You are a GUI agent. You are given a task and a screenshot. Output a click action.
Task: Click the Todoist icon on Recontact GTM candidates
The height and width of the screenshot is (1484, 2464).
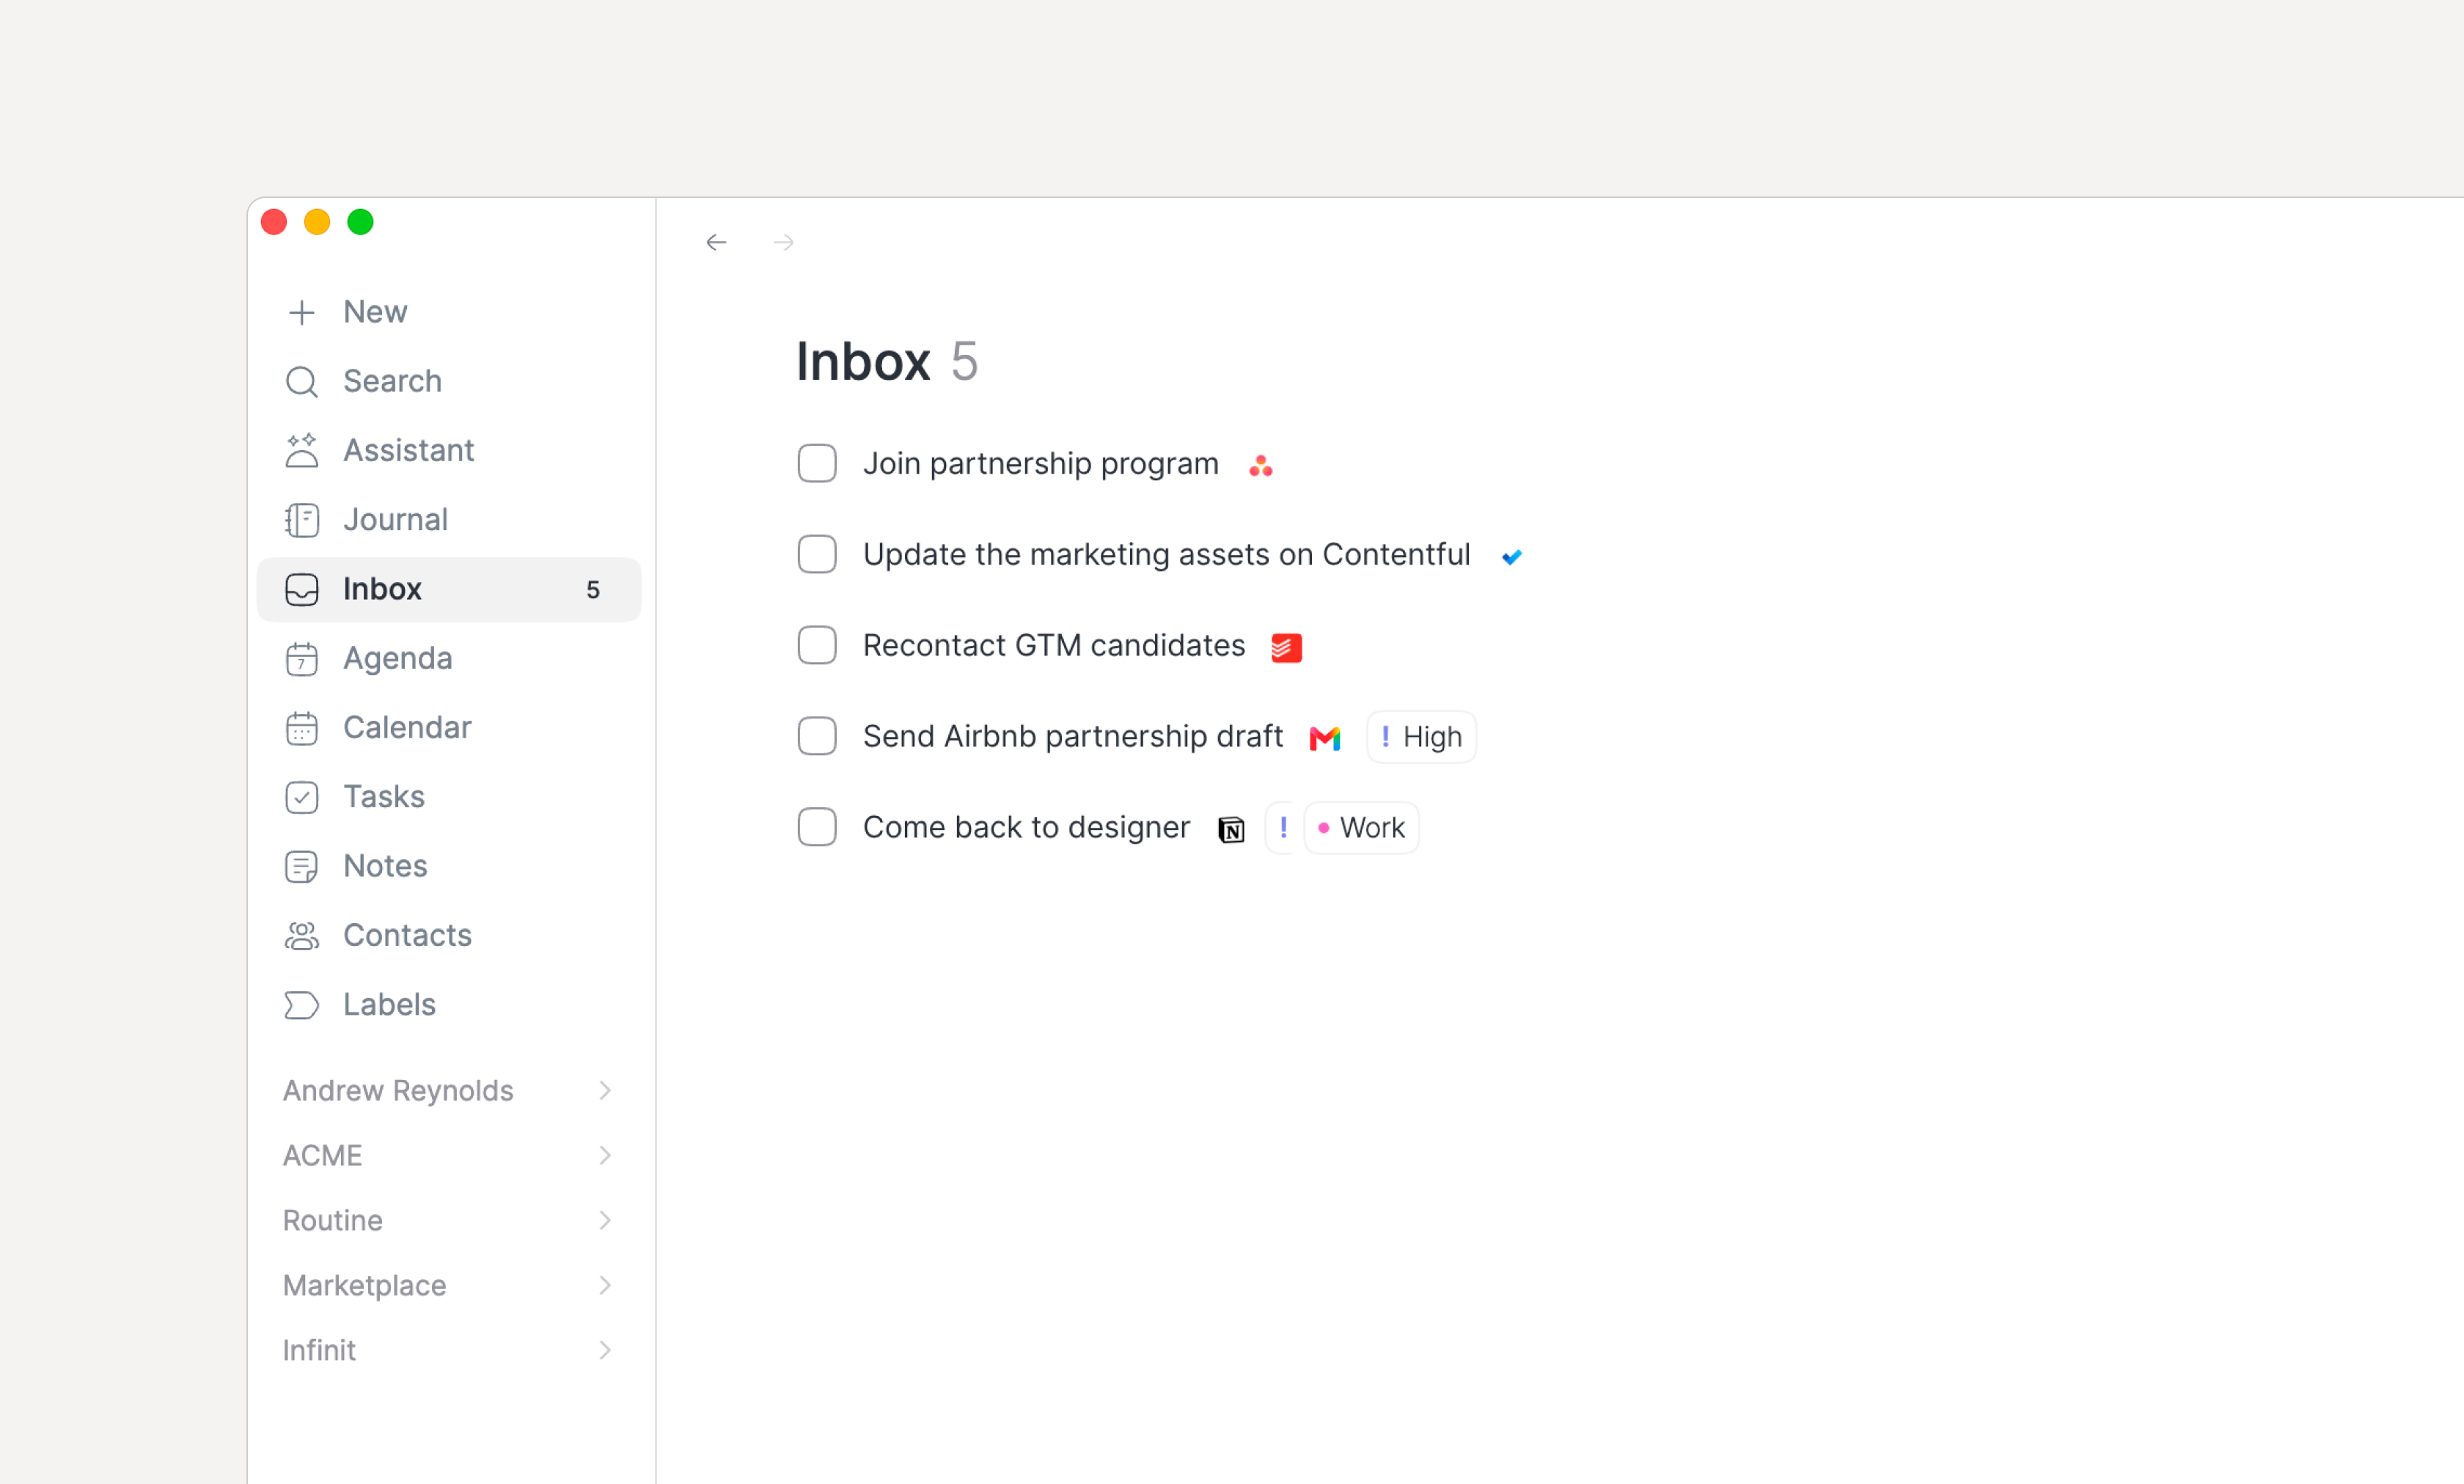coord(1286,647)
